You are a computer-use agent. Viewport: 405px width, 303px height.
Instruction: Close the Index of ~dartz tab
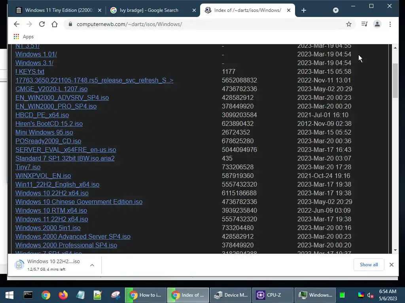(x=289, y=10)
